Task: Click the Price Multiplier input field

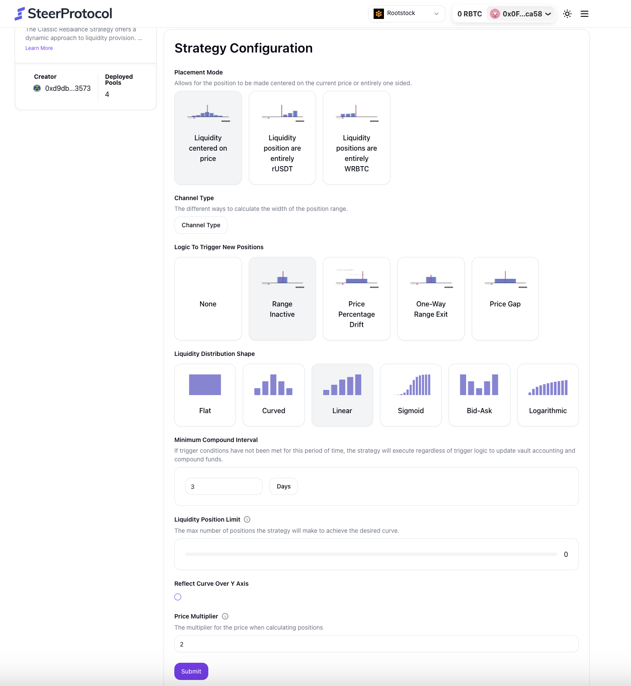Action: pos(376,644)
